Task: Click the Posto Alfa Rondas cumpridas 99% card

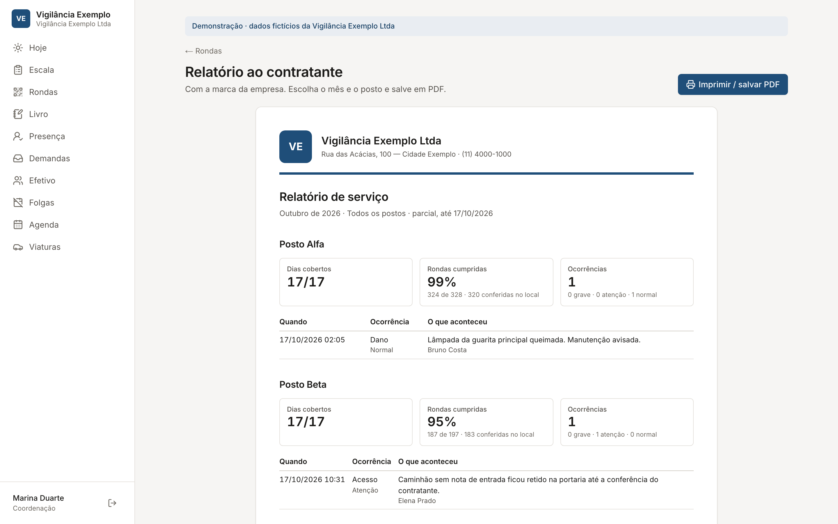Action: tap(486, 282)
